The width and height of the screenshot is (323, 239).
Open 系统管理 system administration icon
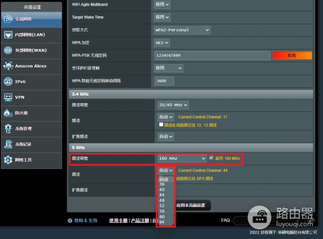pyautogui.click(x=8, y=129)
